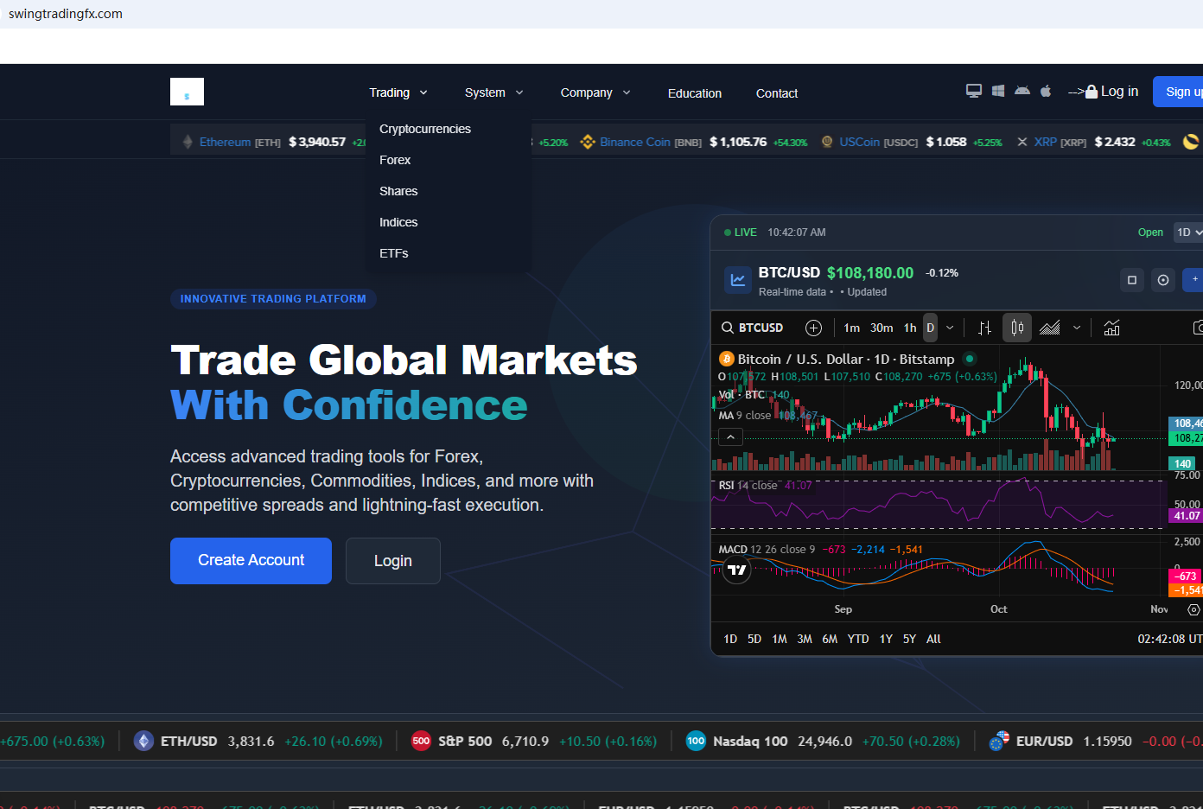Set chart range to 3M
Image resolution: width=1203 pixels, height=809 pixels.
click(x=805, y=639)
